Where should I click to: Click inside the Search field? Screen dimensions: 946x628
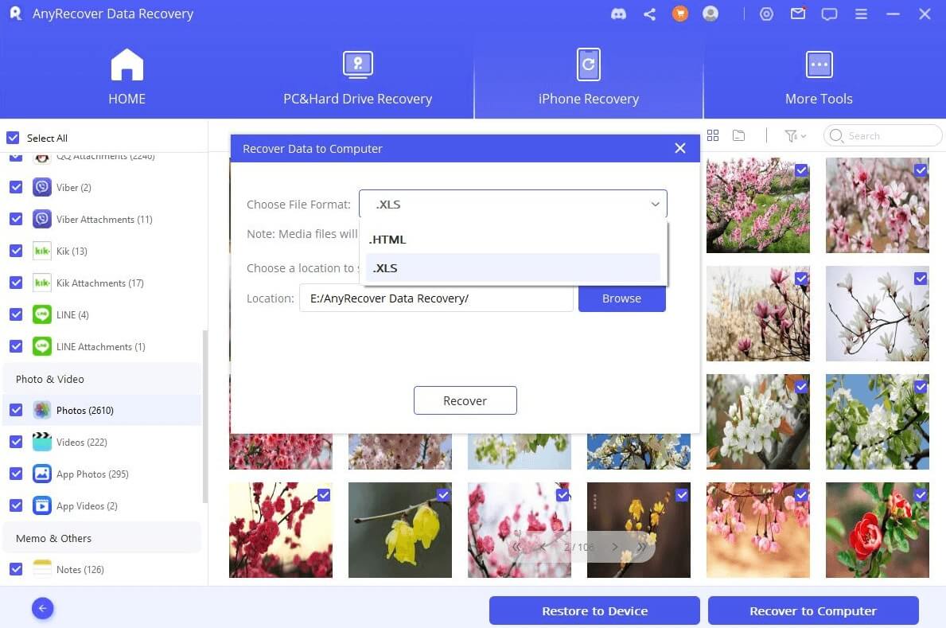pyautogui.click(x=883, y=135)
